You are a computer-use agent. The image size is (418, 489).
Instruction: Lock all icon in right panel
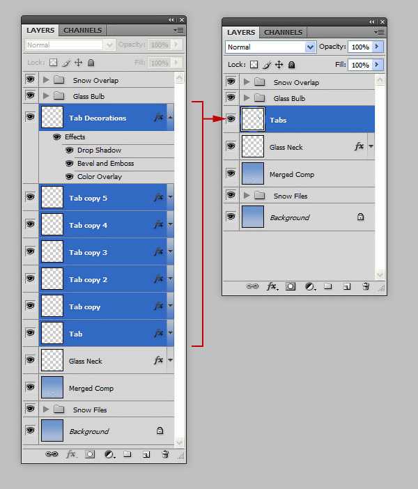click(291, 65)
